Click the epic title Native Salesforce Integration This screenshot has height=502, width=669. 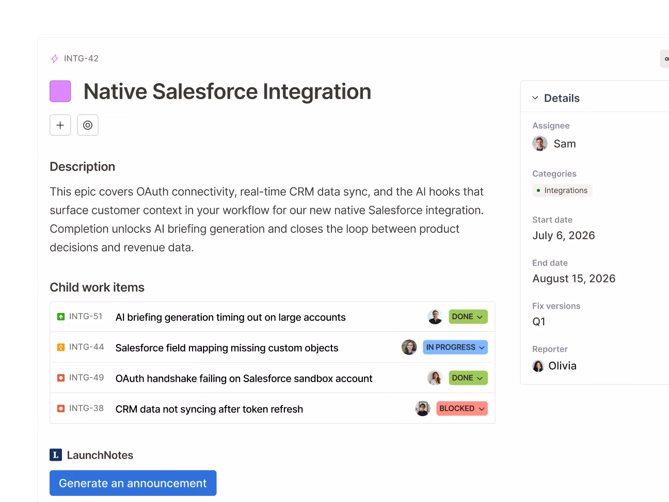tap(228, 92)
